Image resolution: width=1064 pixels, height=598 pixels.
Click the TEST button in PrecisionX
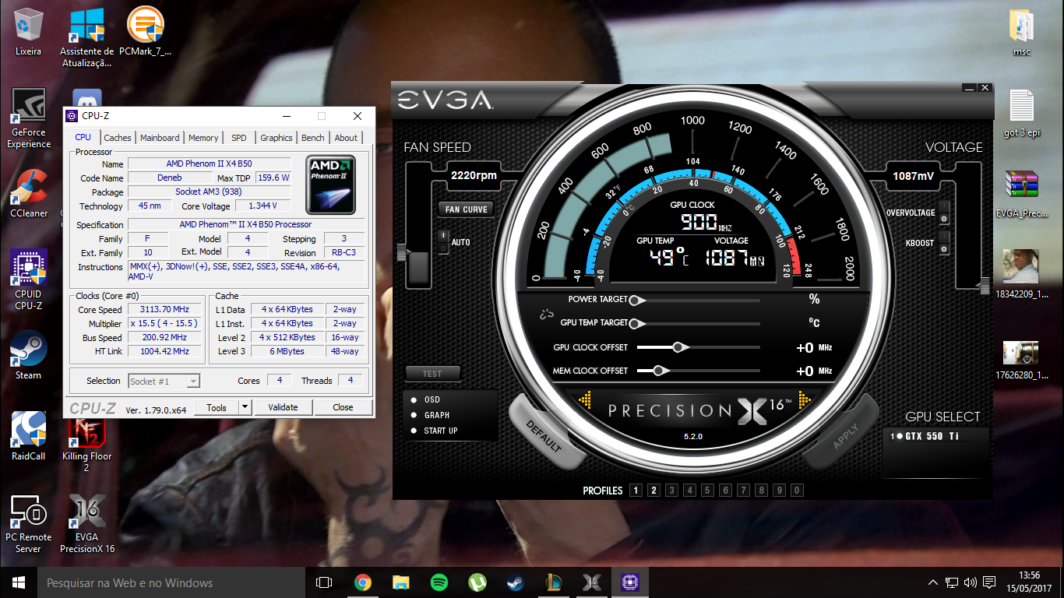pos(432,374)
